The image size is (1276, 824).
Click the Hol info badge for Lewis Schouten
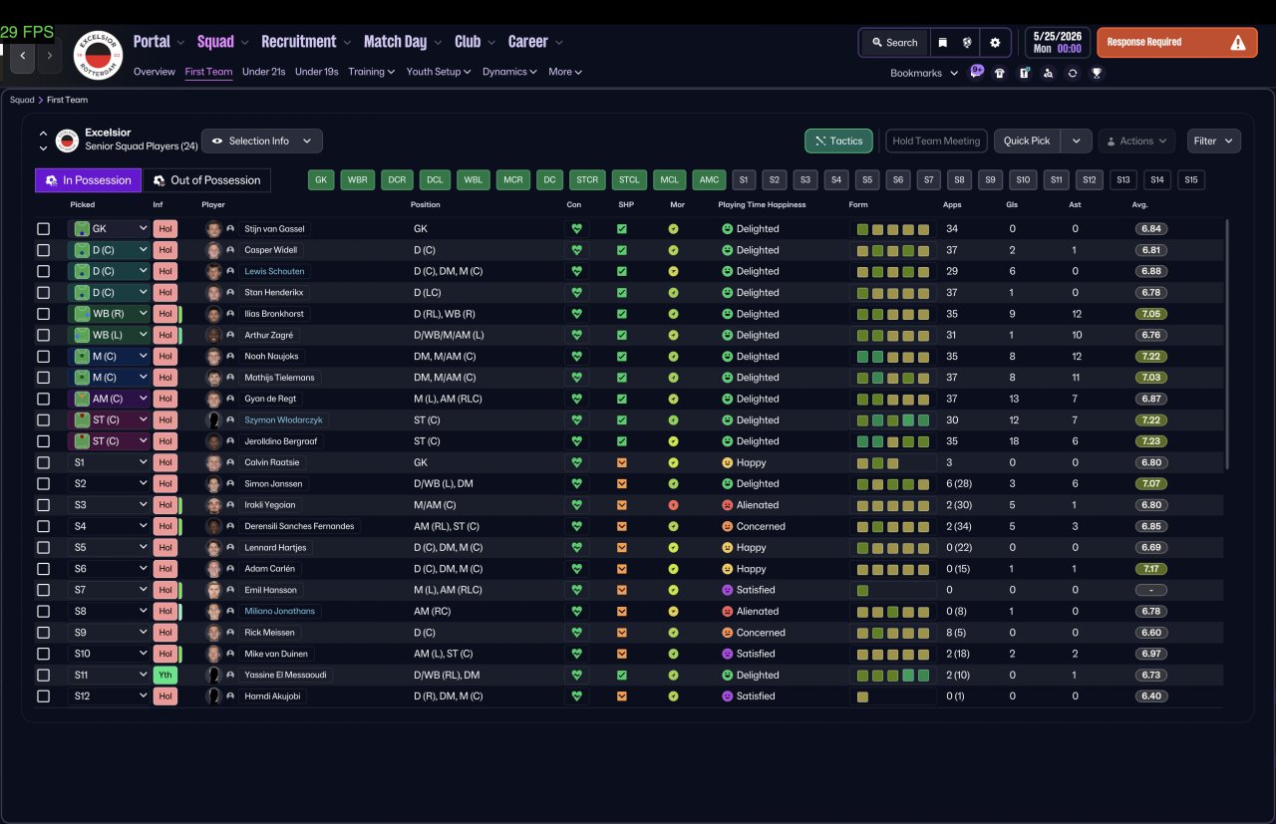point(165,271)
